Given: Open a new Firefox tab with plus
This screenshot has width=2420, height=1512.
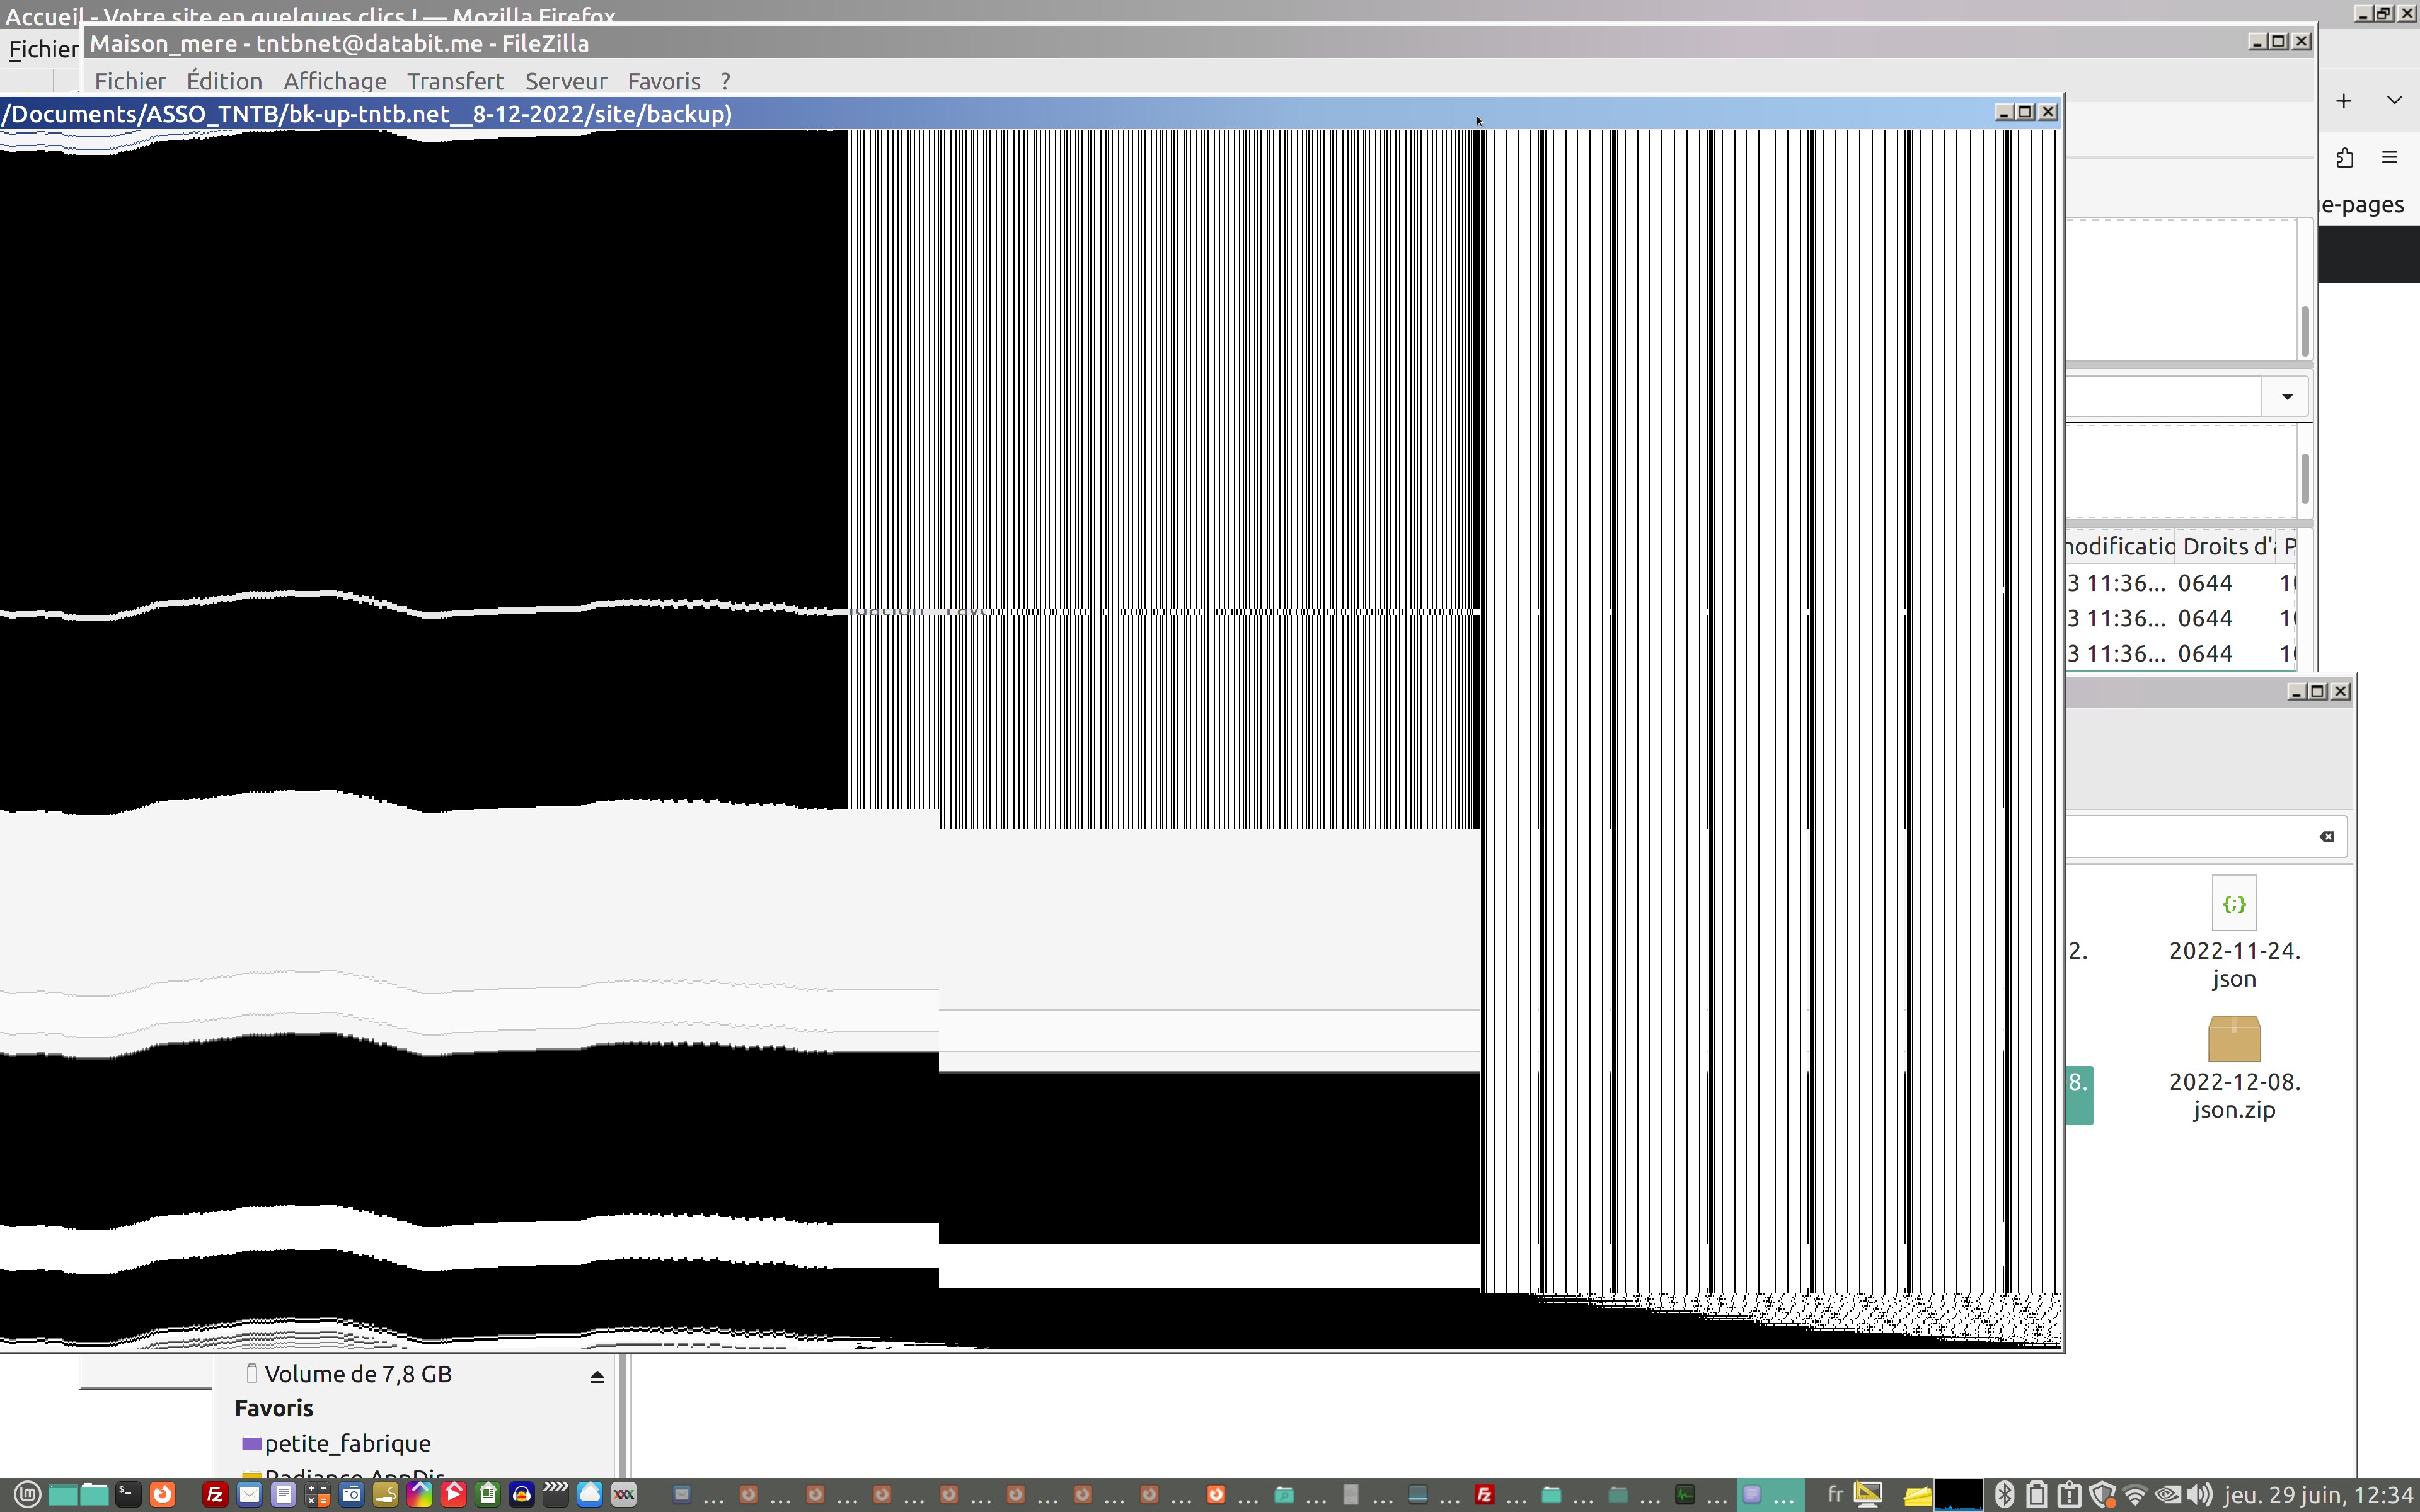Looking at the screenshot, I should coord(2344,100).
